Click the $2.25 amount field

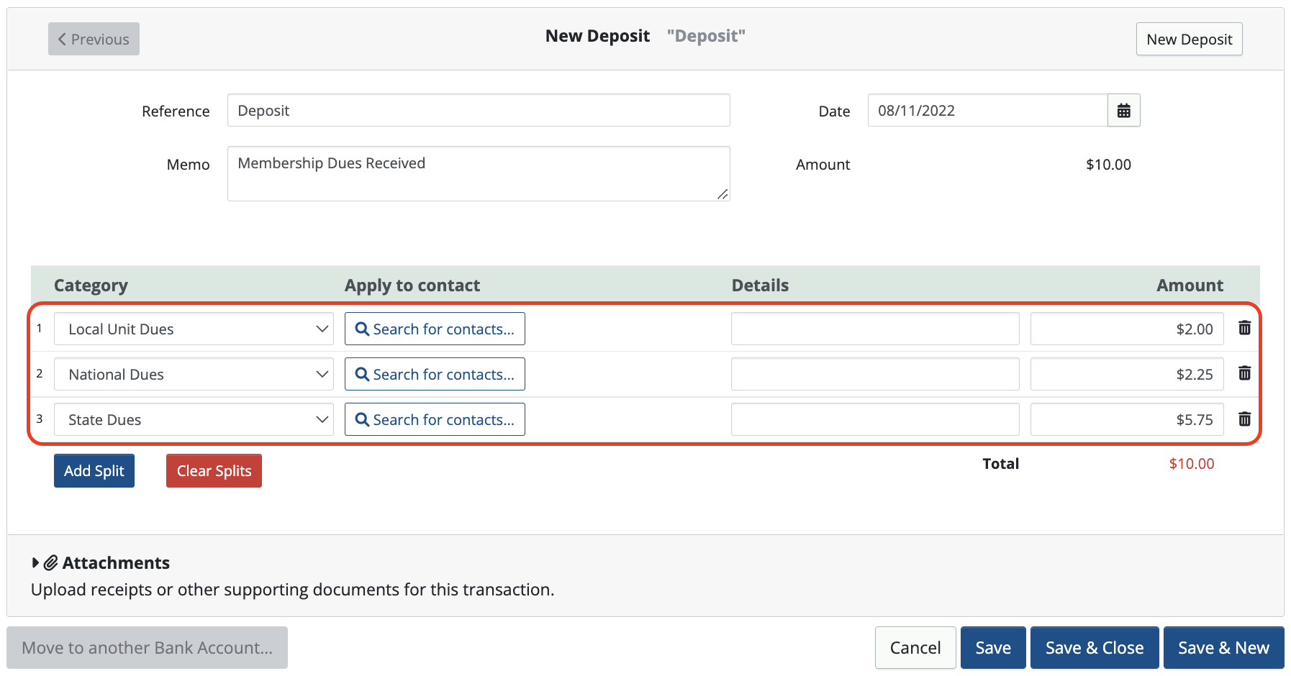click(1127, 374)
